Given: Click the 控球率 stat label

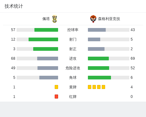Looking at the screenshot, I should [73, 30].
